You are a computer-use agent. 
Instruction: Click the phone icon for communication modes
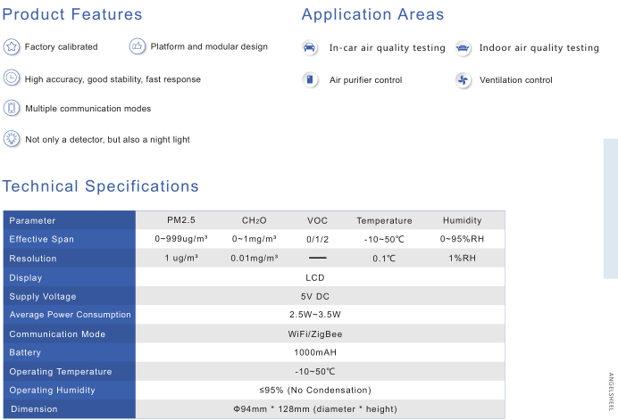12,108
